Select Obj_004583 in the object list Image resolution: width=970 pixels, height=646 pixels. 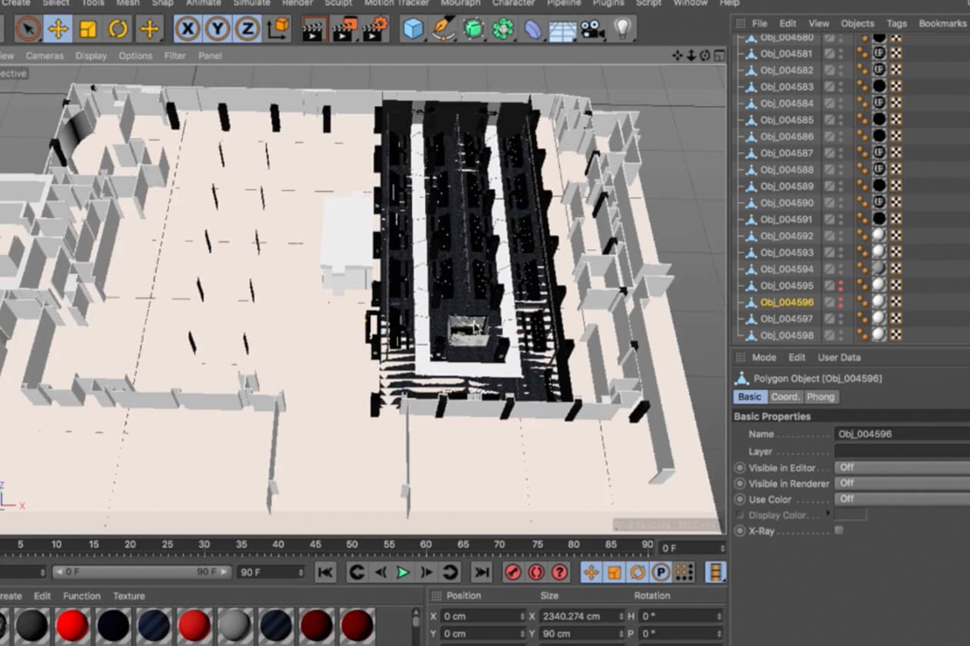[787, 87]
